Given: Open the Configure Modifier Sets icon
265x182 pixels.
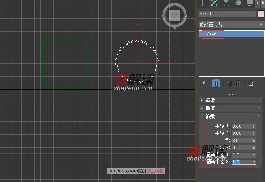Looking at the screenshot, I should 251,84.
